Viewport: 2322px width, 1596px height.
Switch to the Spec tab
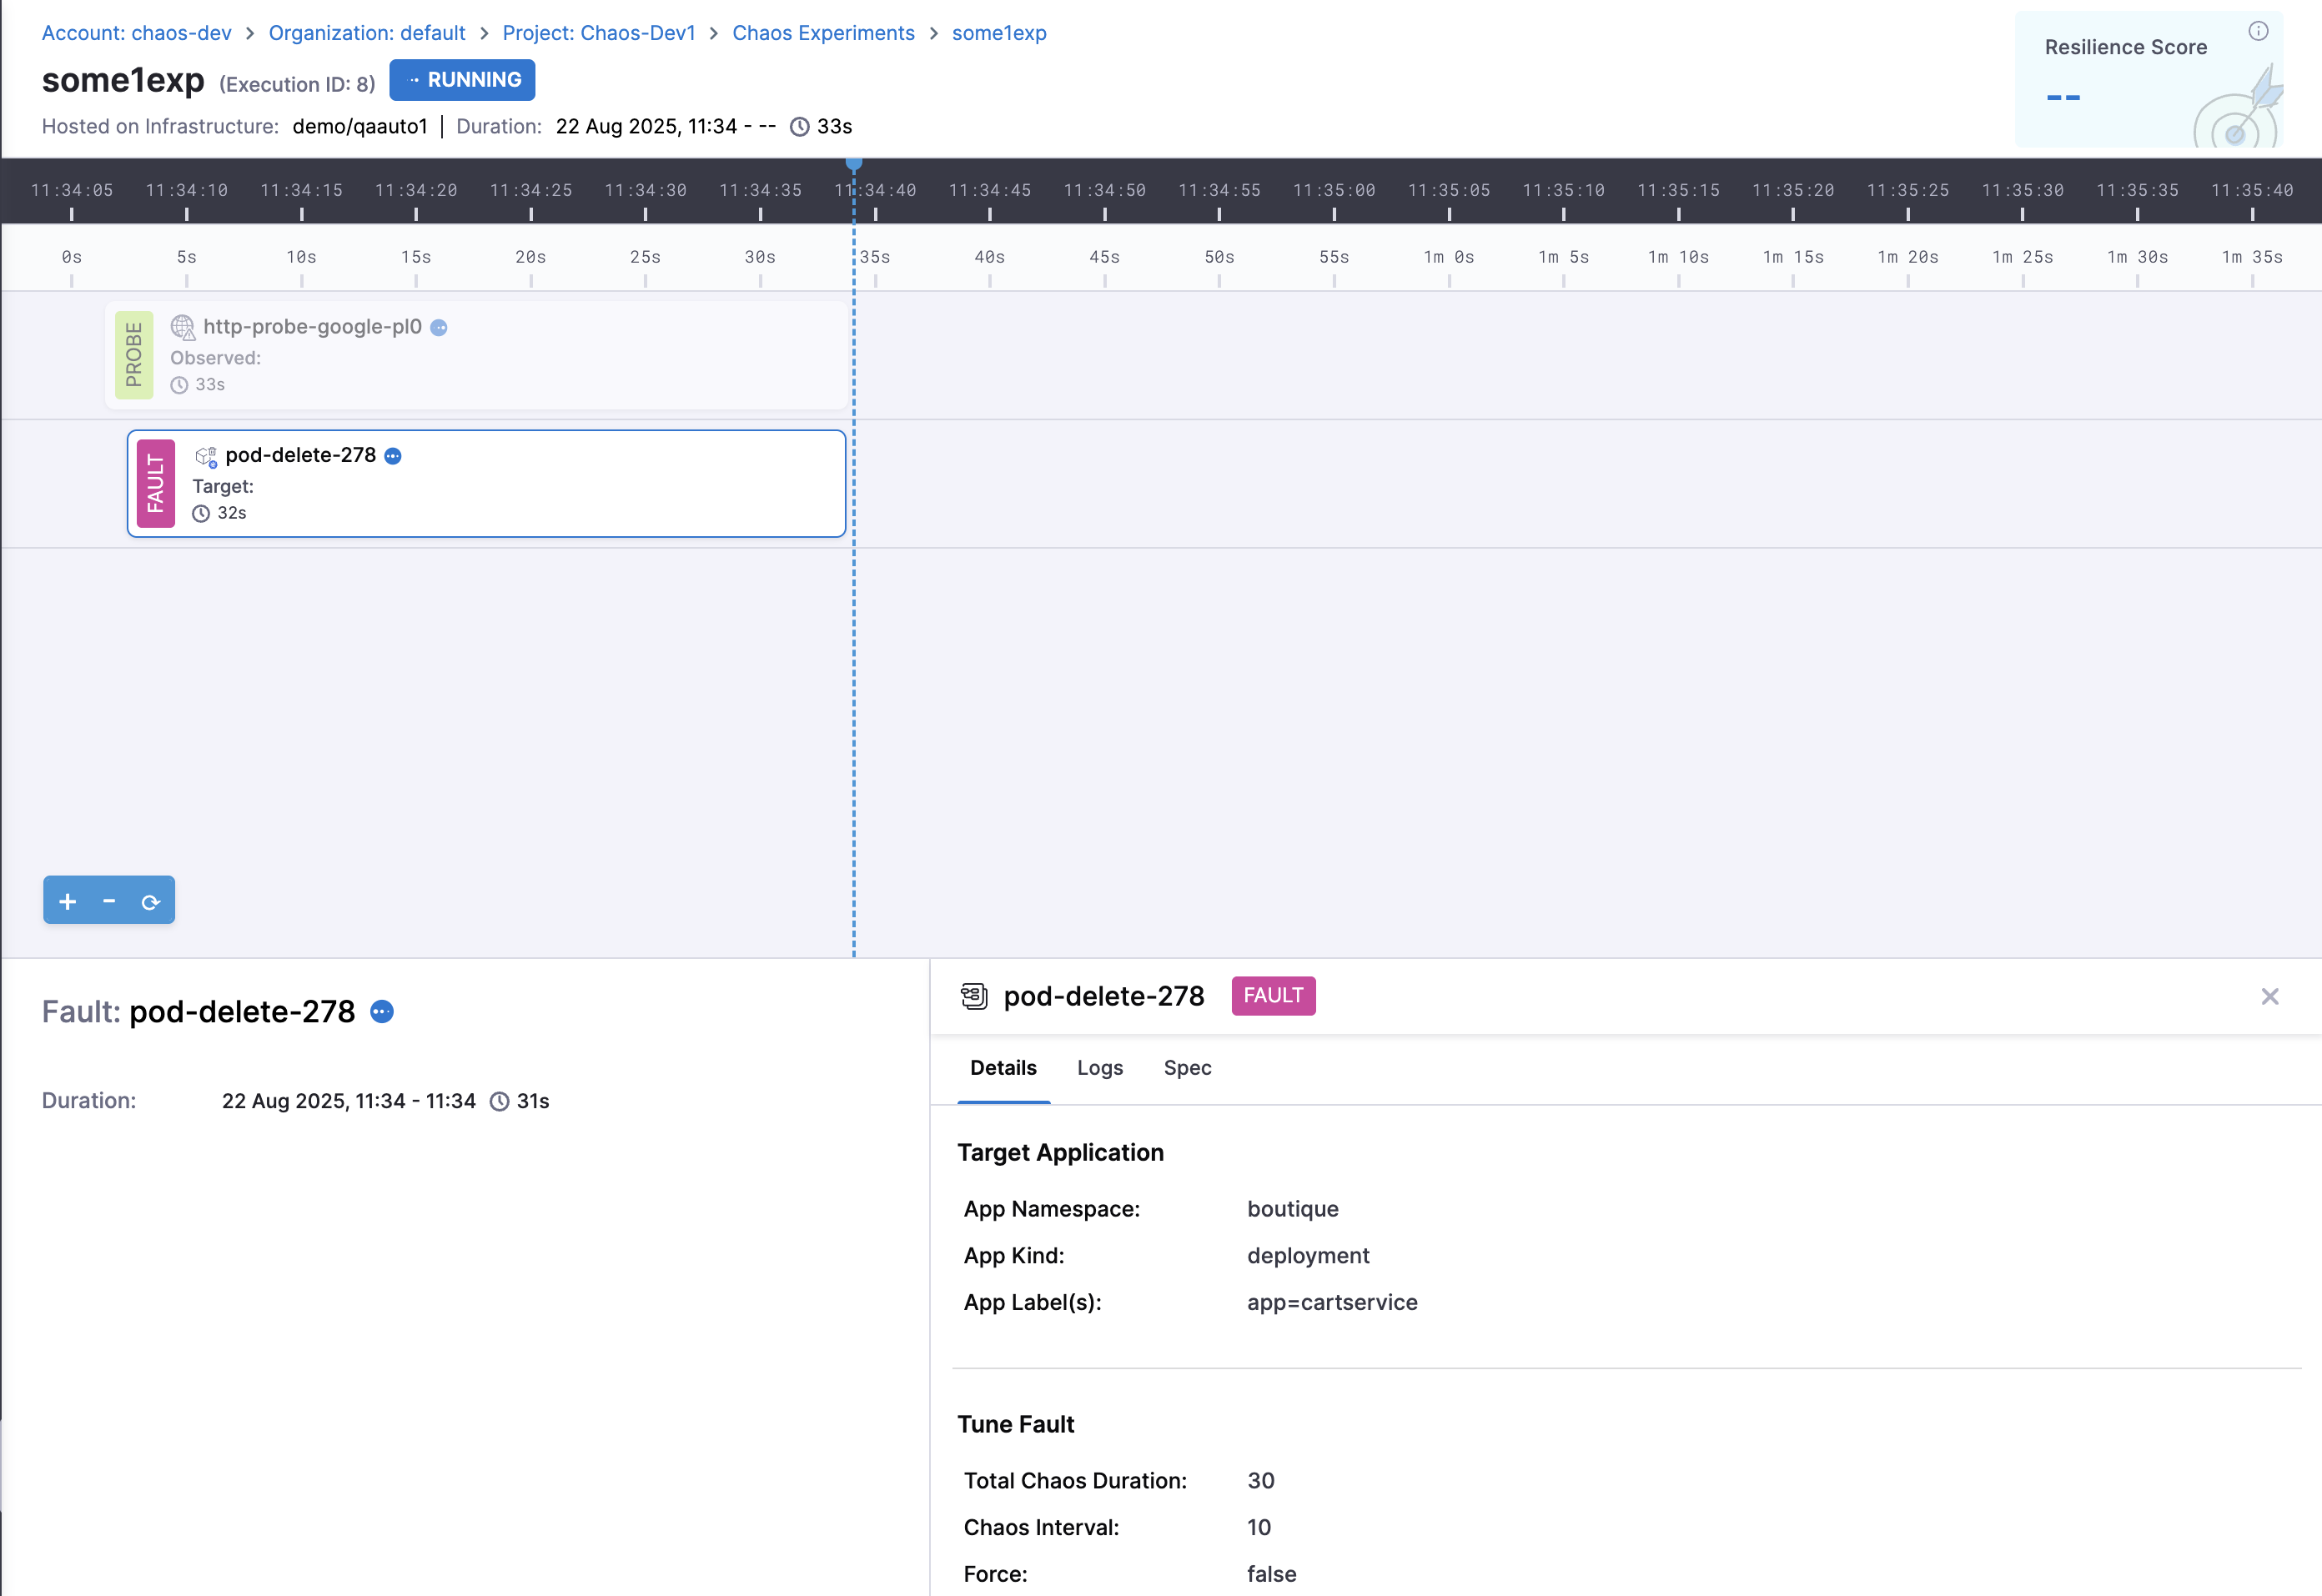click(1187, 1068)
